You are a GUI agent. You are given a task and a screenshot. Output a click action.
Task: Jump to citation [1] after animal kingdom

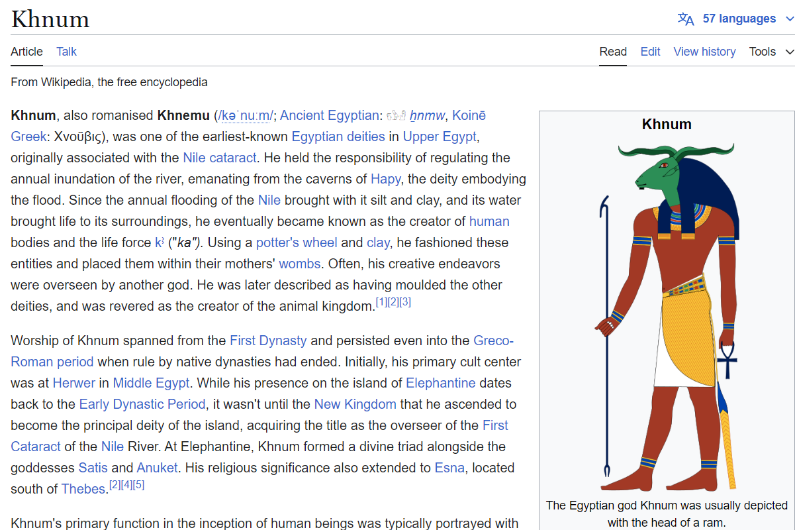coord(381,302)
